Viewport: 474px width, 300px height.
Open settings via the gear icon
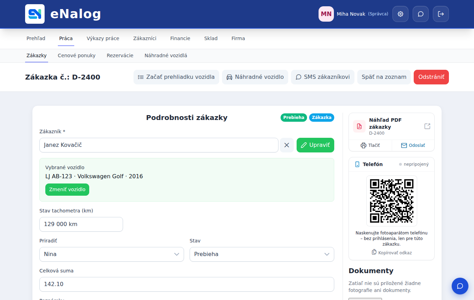[400, 14]
